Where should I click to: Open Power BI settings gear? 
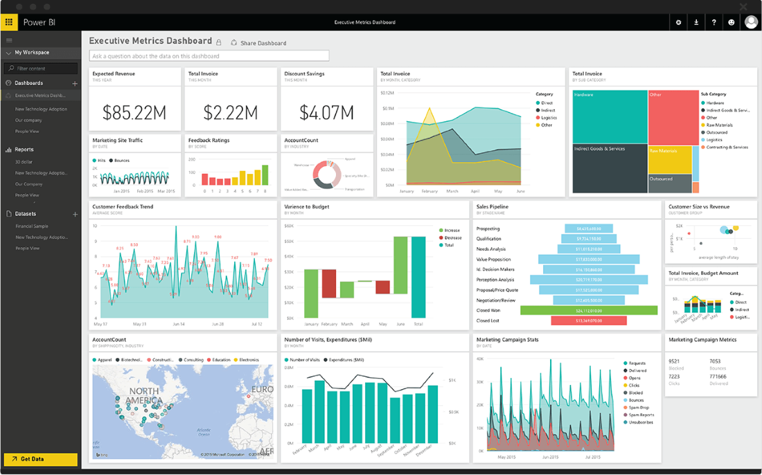(678, 22)
